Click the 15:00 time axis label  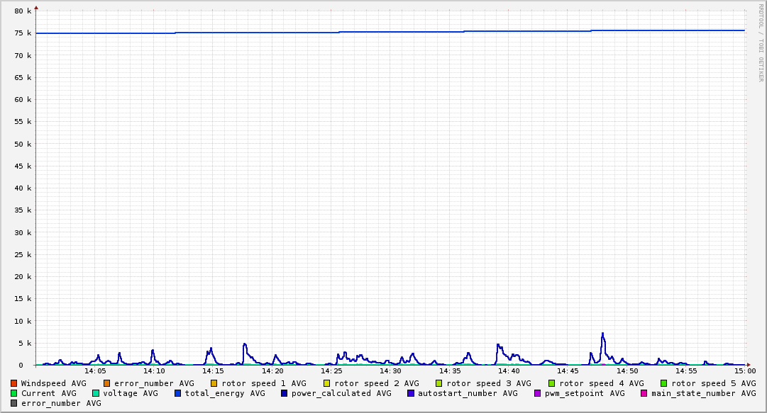pos(745,370)
